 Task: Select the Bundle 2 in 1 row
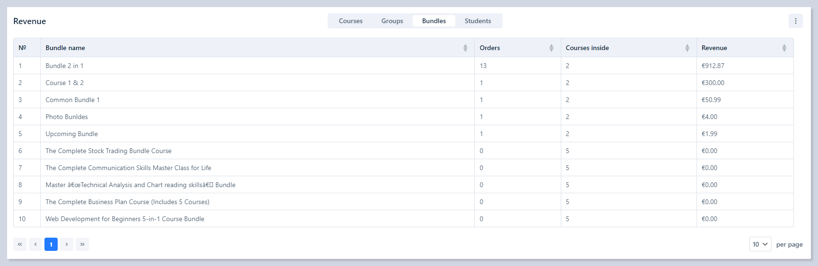(64, 66)
